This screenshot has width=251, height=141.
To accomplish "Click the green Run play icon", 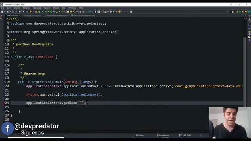I will pyautogui.click(x=51, y=11).
